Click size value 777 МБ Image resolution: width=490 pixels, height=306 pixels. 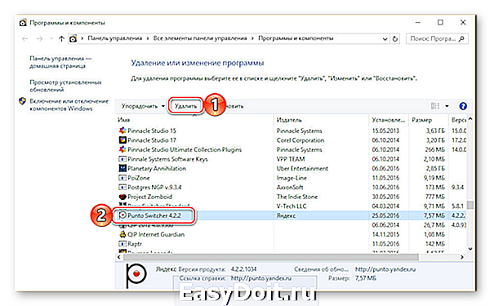[x=435, y=197]
